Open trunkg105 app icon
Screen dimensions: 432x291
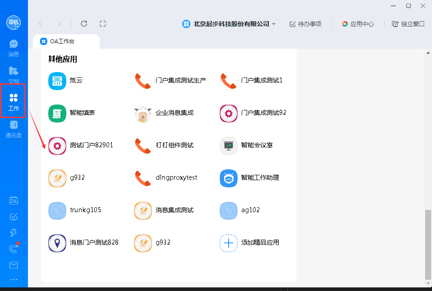[x=57, y=211]
